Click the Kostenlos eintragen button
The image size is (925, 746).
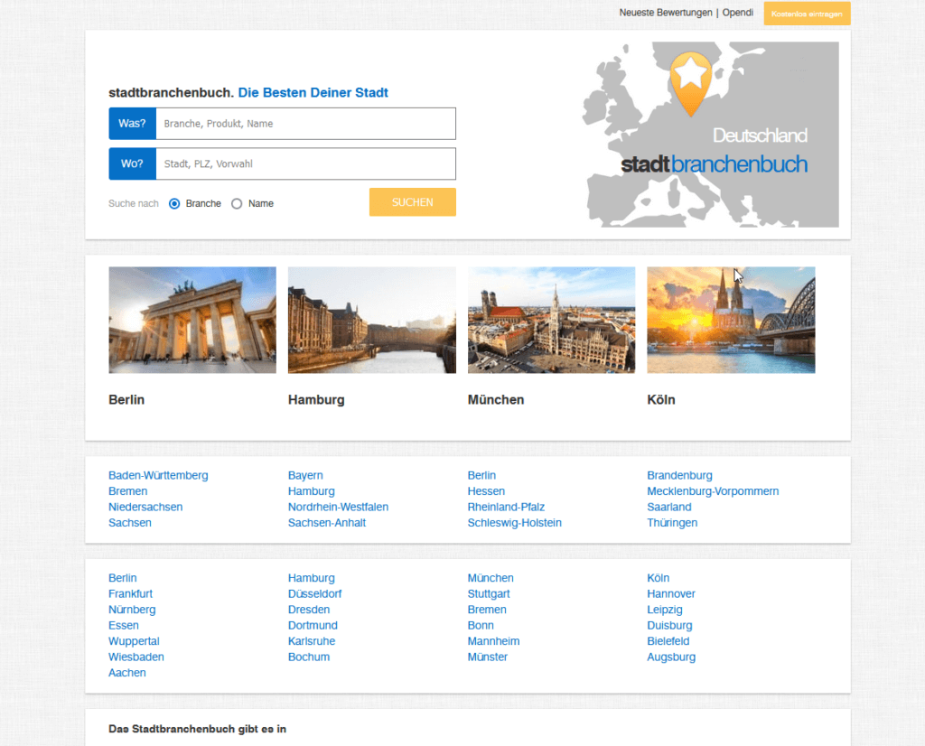tap(807, 14)
